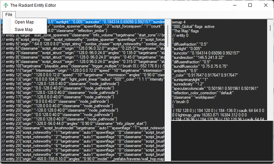Click the sunisprimarylight 1 line
274x164 pixels.
[x=190, y=80]
